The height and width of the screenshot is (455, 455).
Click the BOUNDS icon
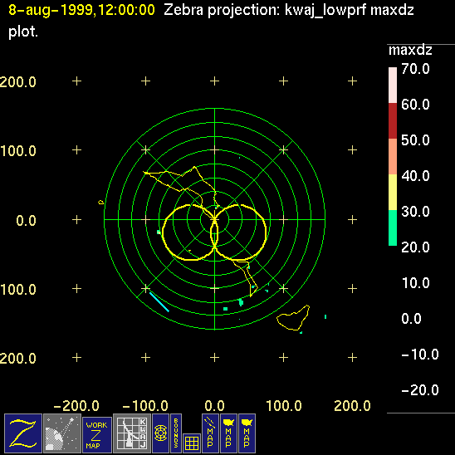coord(176,433)
